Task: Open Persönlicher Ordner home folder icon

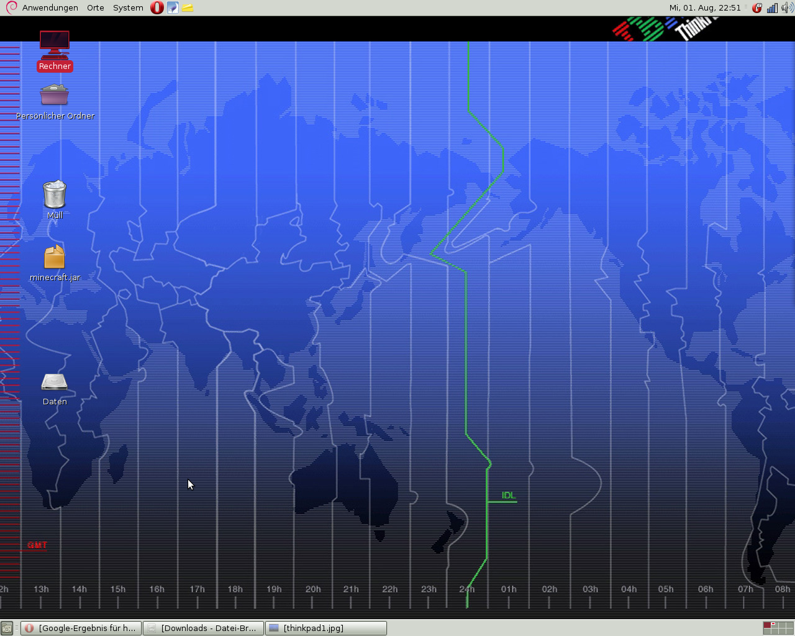Action: [x=54, y=95]
